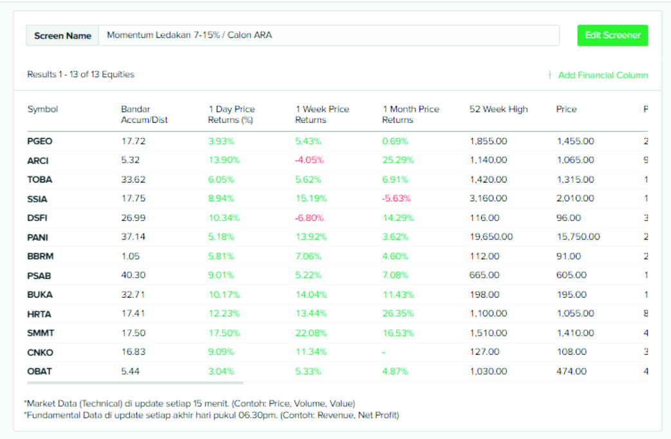Select the BUKA ticker symbol
671x439 pixels.
tap(40, 294)
